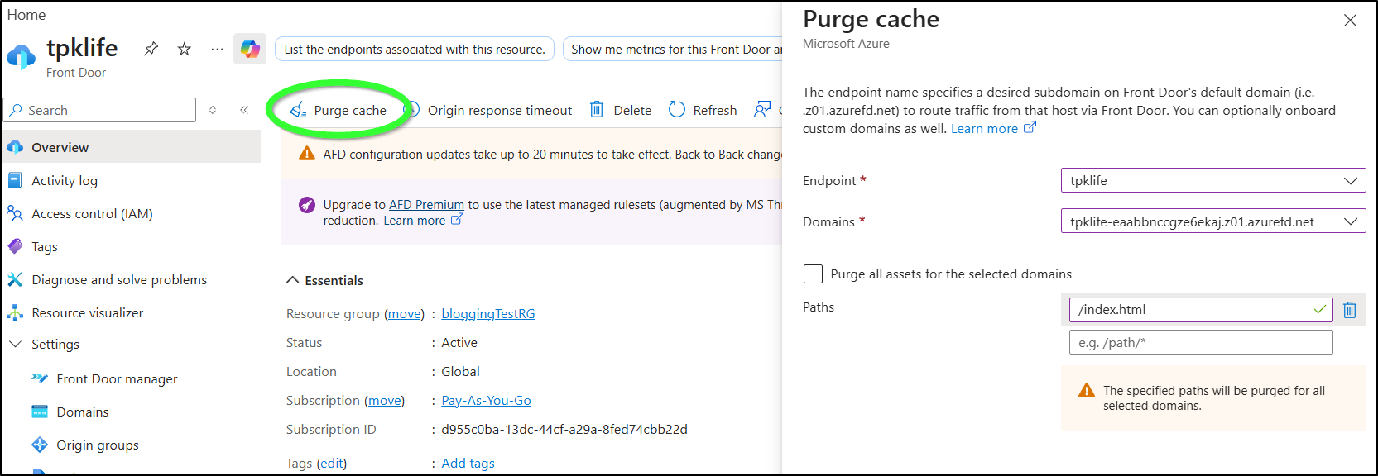This screenshot has width=1378, height=476.
Task: Open Activity log in sidebar
Action: tap(65, 181)
